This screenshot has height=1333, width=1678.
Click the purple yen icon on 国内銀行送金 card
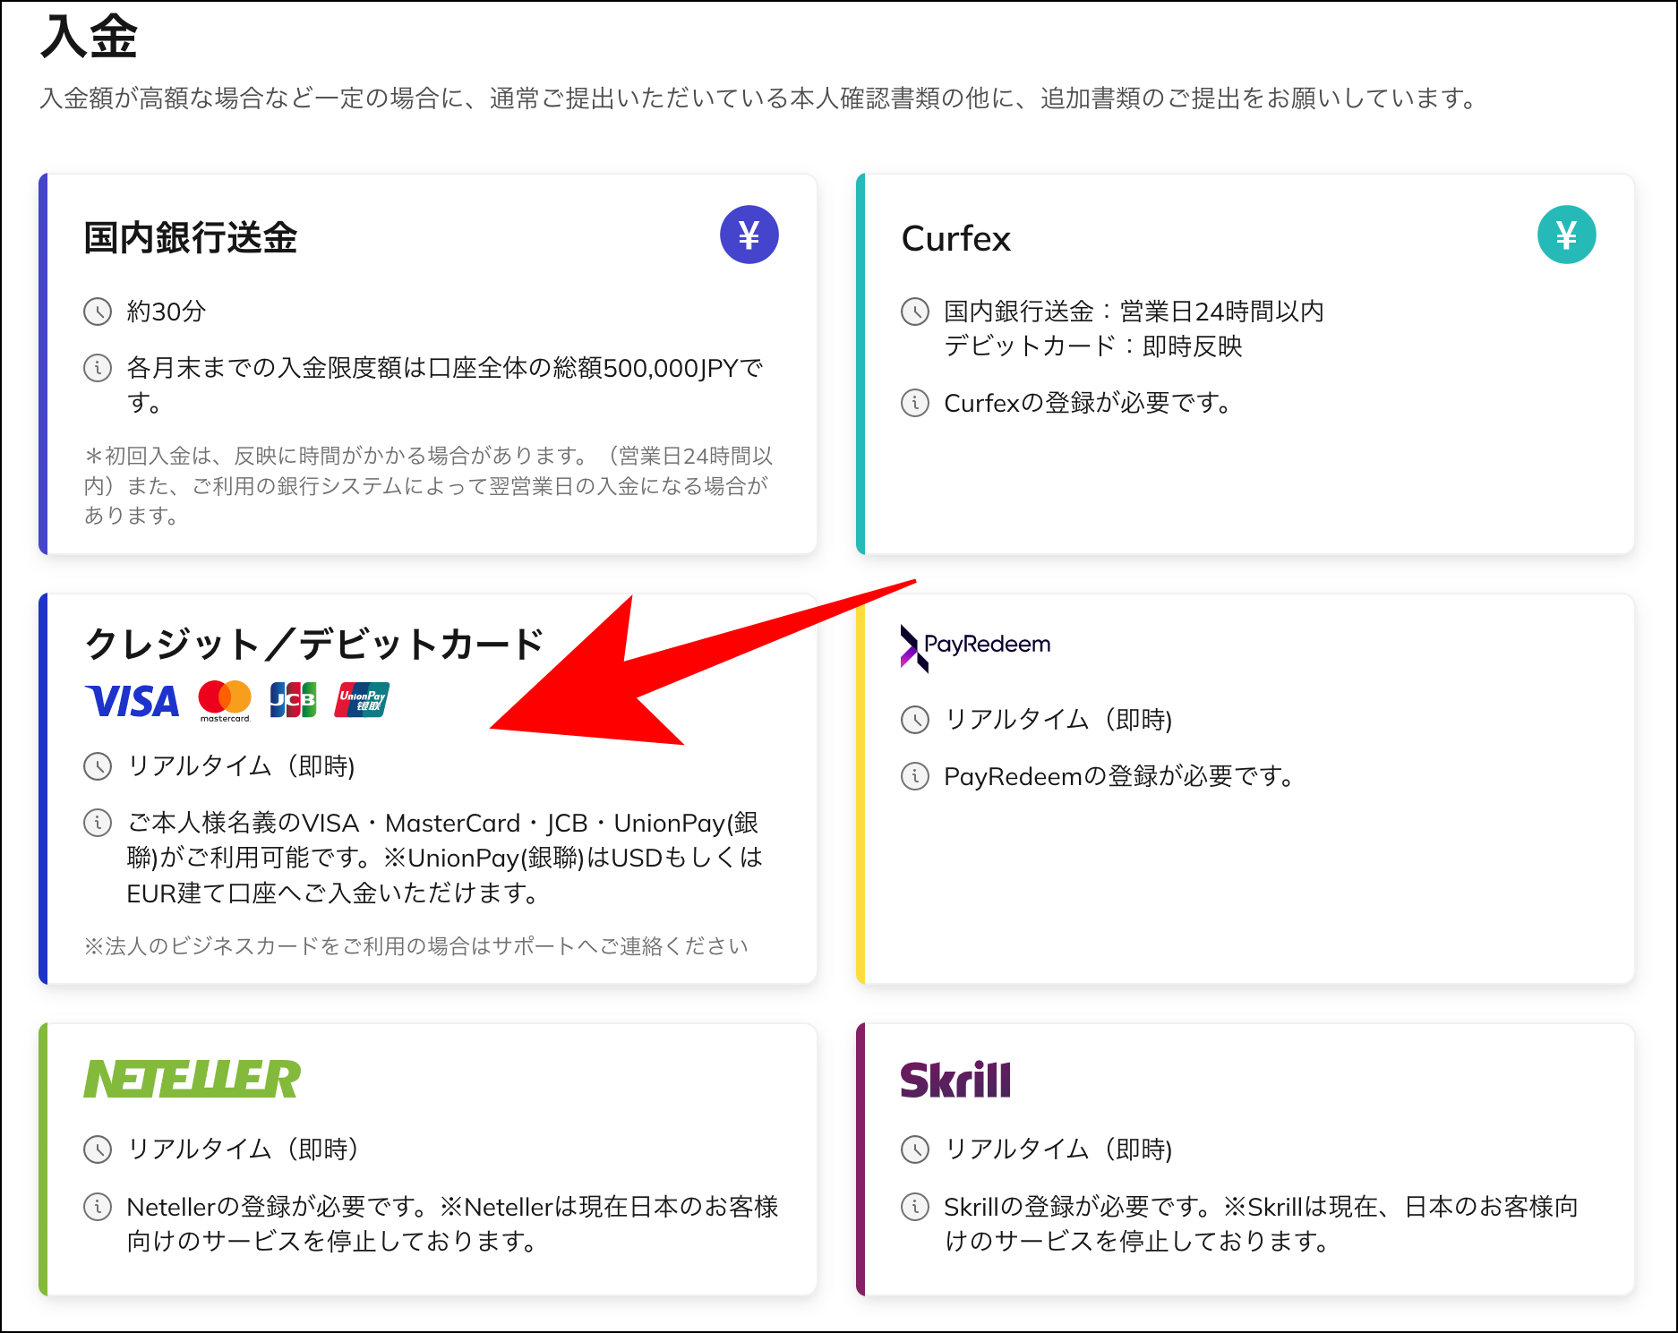tap(749, 235)
